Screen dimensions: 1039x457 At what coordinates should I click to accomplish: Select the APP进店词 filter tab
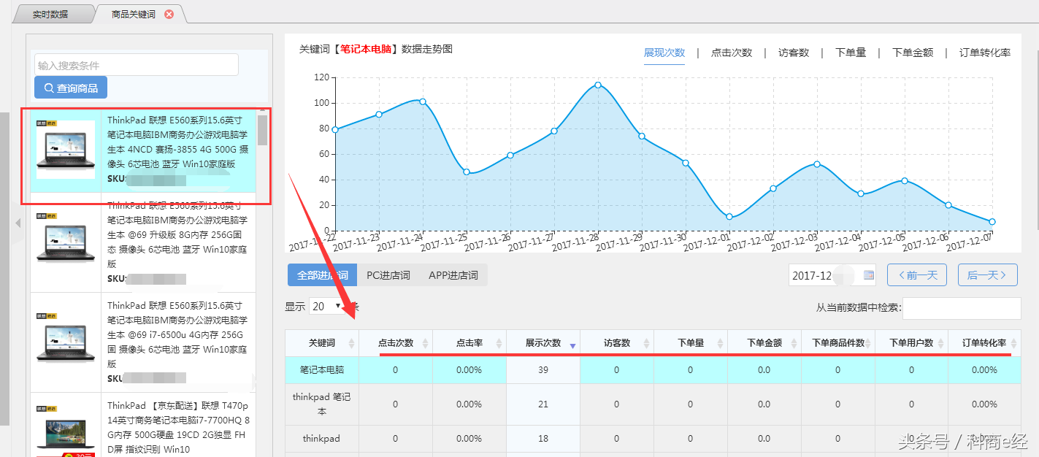point(453,275)
